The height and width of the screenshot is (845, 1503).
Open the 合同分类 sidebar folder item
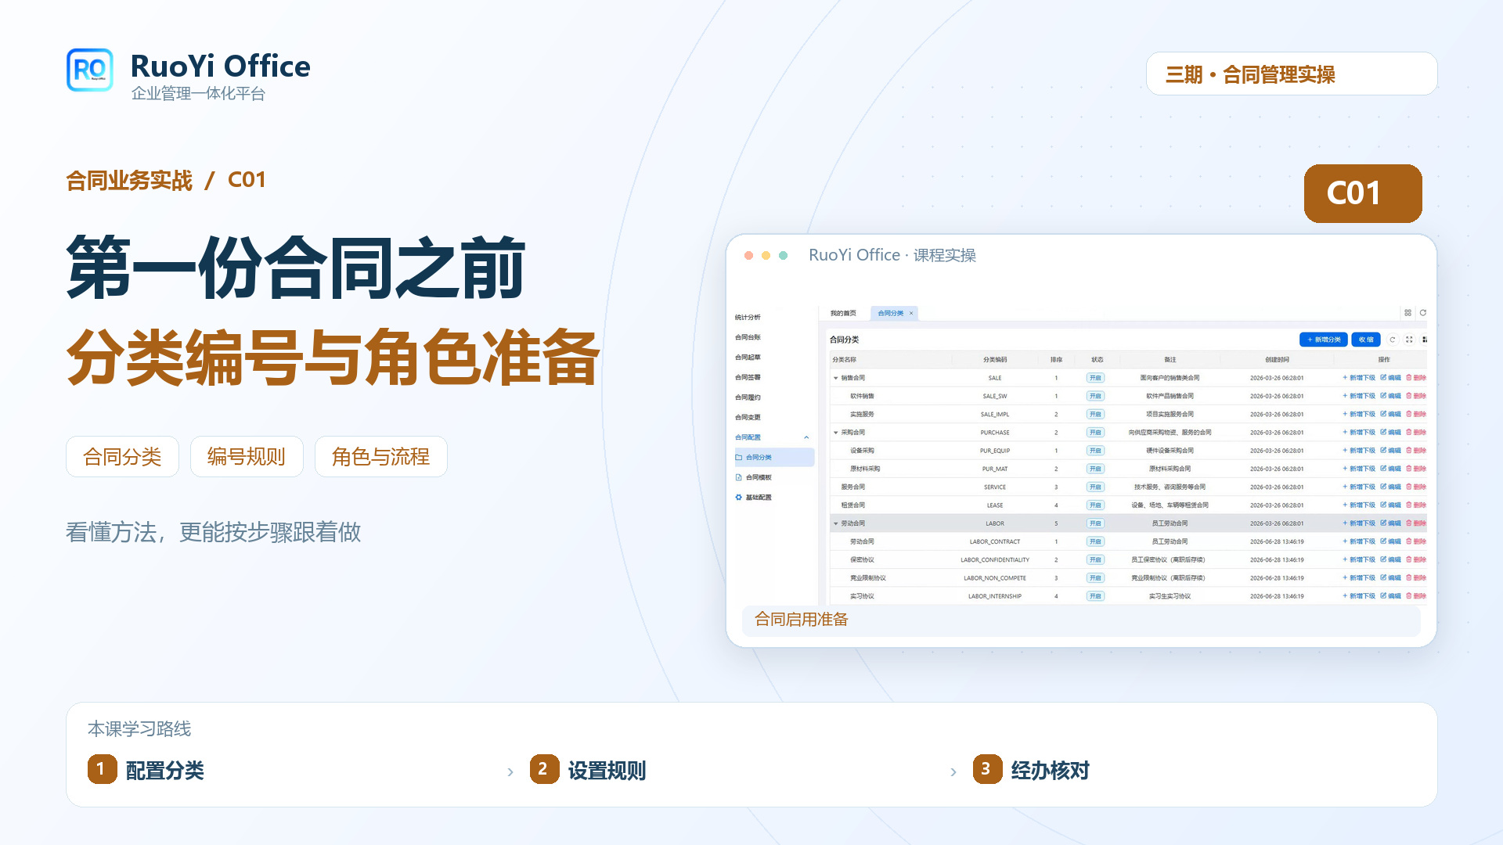click(x=774, y=457)
